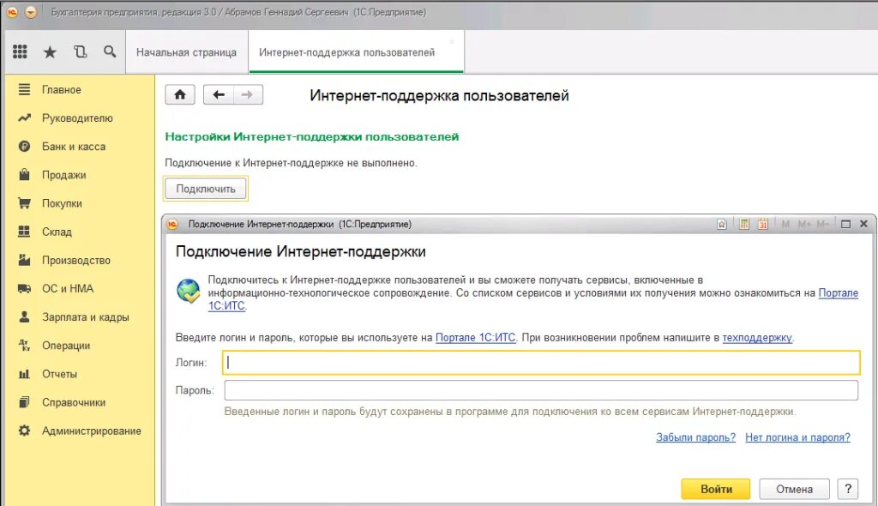
Task: Click the Подключить button
Action: tap(206, 189)
